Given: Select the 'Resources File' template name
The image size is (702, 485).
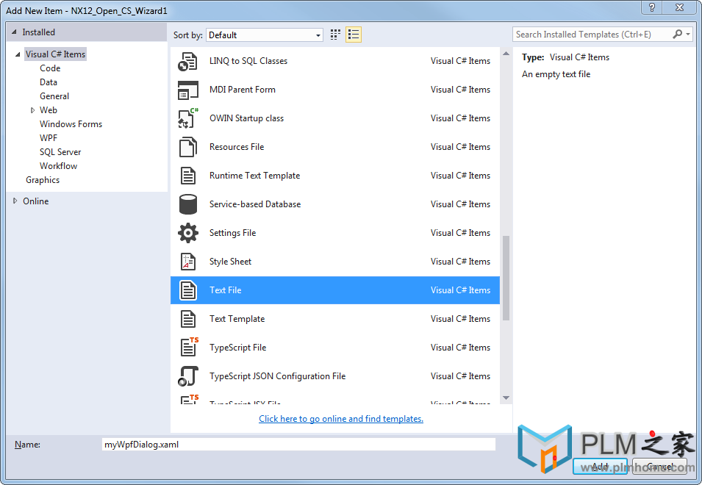Looking at the screenshot, I should pyautogui.click(x=237, y=147).
